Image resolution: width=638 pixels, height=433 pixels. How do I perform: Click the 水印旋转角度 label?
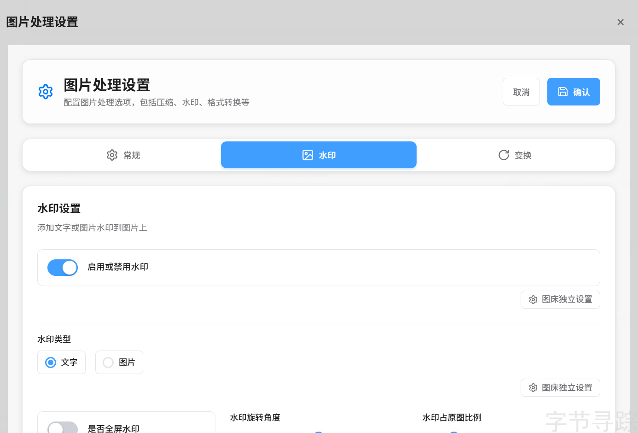(x=255, y=417)
